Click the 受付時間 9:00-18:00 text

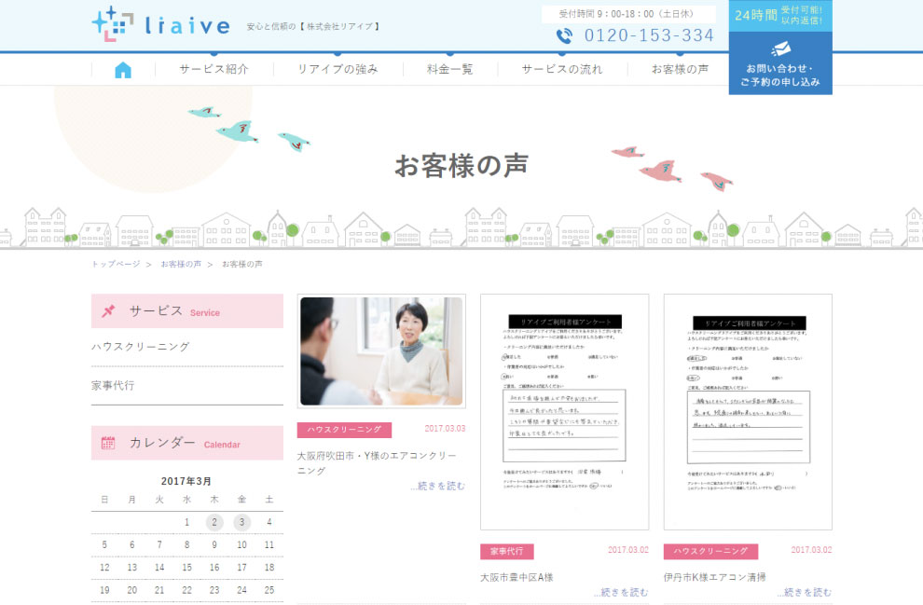(x=627, y=14)
